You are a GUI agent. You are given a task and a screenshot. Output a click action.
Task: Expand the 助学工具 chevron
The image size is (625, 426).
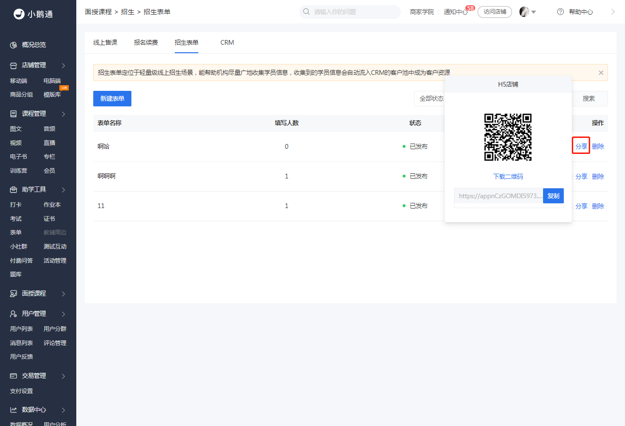pos(64,190)
